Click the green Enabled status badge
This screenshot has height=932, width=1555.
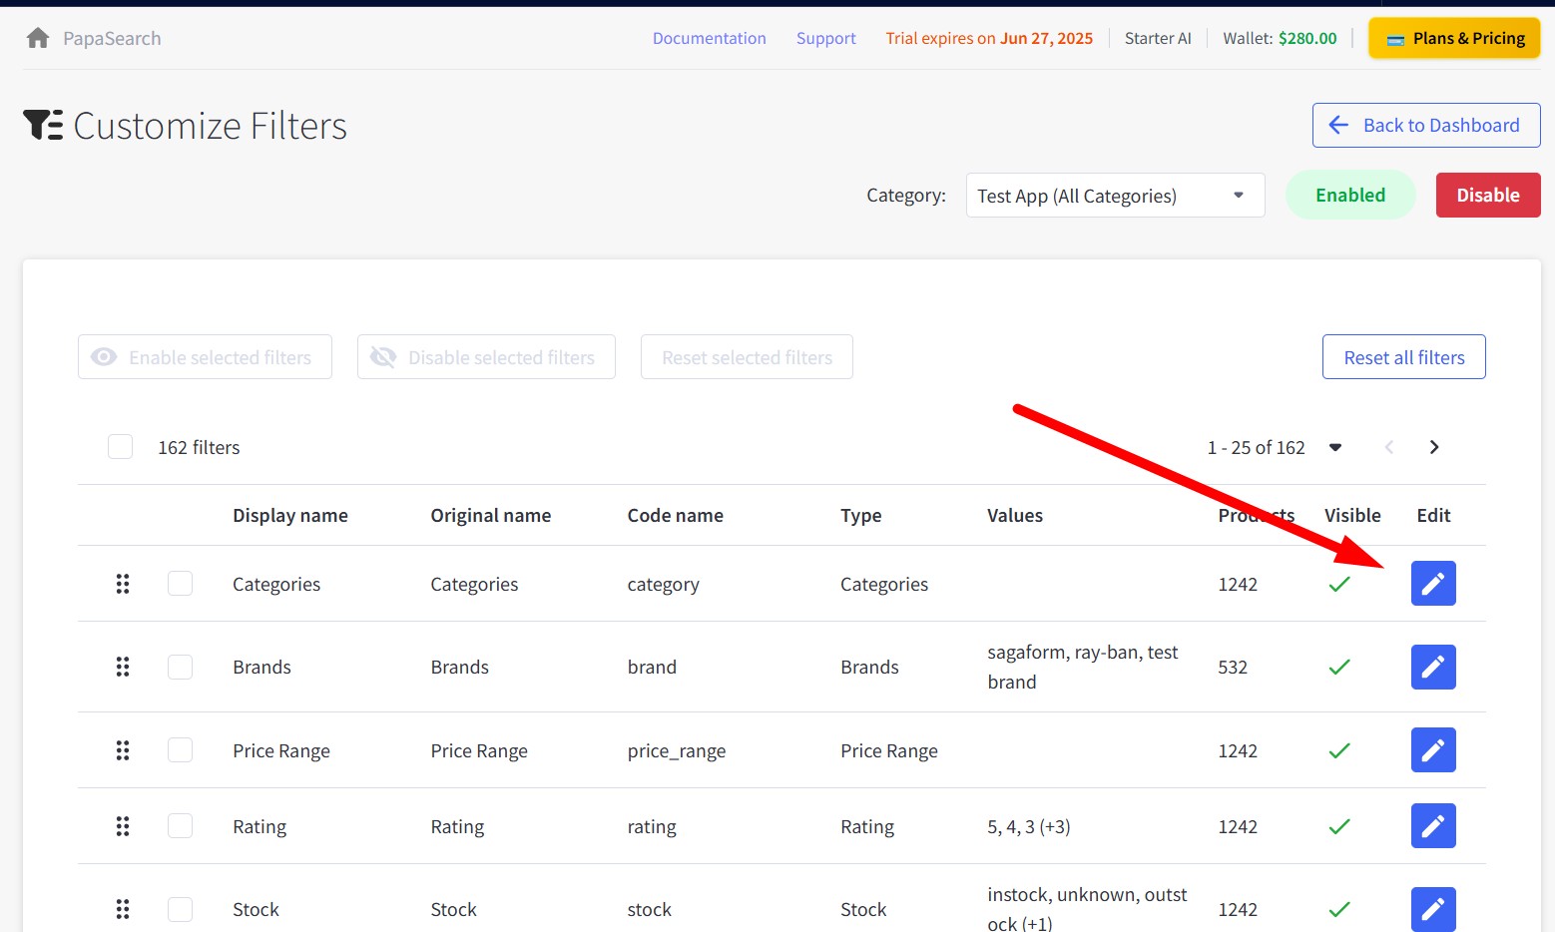(1350, 195)
